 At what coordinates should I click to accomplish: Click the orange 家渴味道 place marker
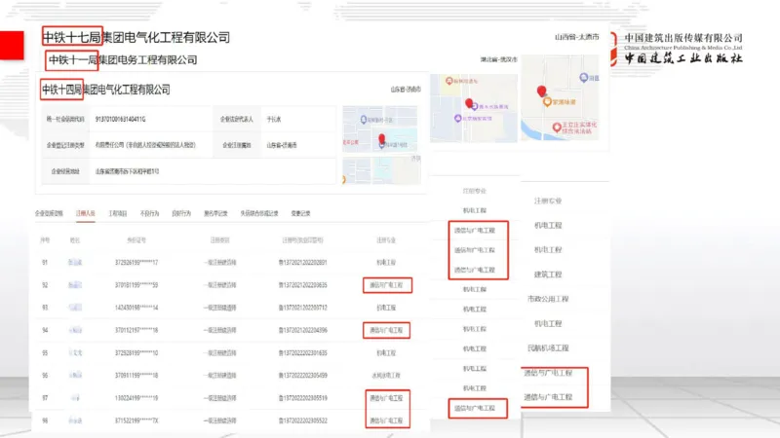click(547, 102)
